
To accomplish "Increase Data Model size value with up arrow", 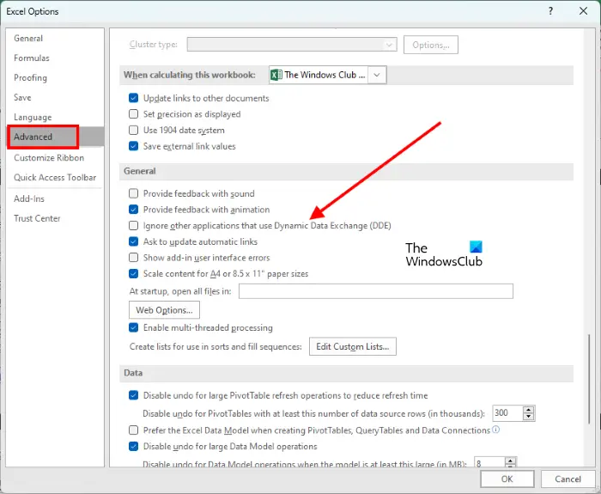I will pos(510,460).
